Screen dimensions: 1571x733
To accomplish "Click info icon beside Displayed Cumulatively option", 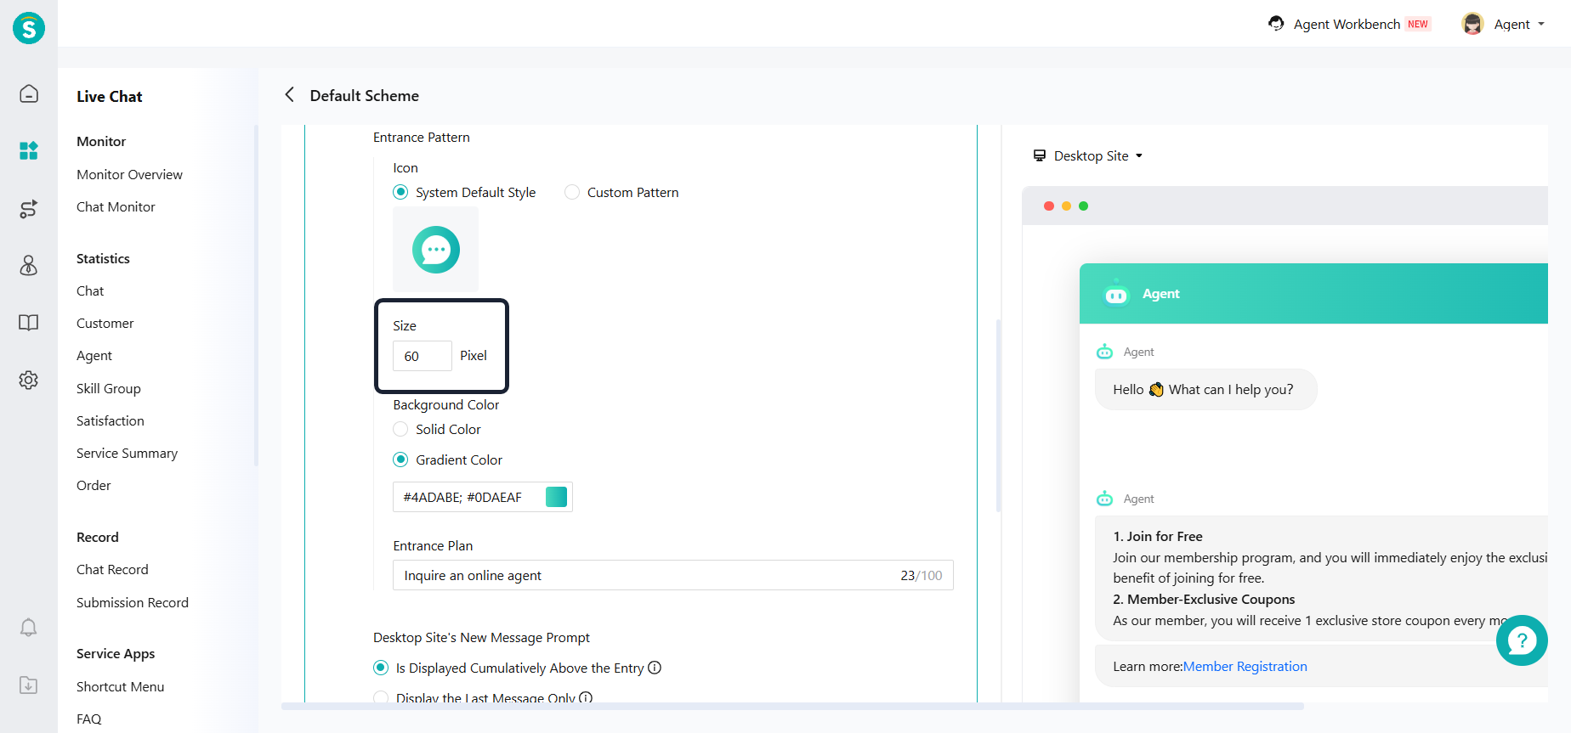I will pyautogui.click(x=655, y=668).
